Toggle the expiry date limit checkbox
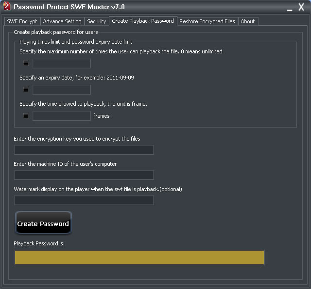The width and height of the screenshot is (311, 289). 26,90
